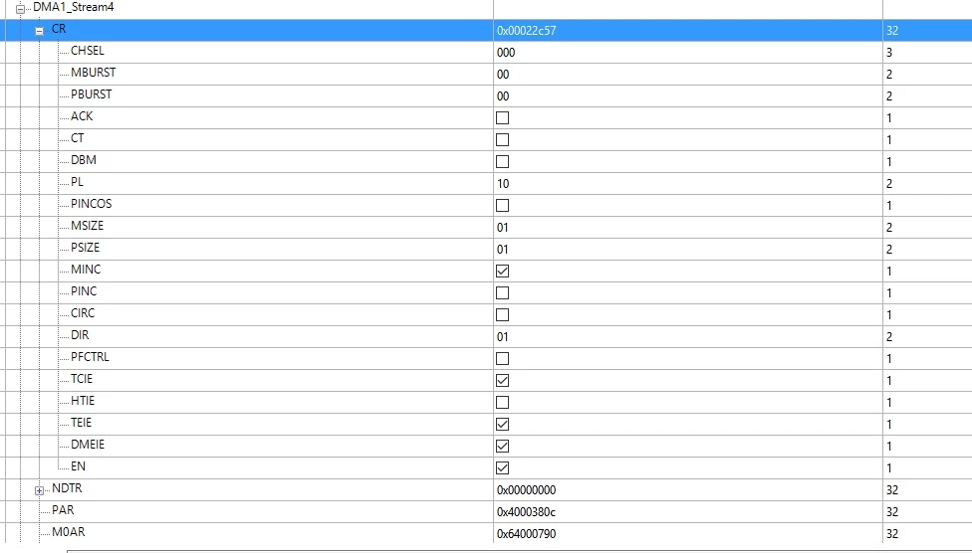Toggle the PINCOS bit checkbox
Viewport: 972px width, 553px height.
coord(503,206)
